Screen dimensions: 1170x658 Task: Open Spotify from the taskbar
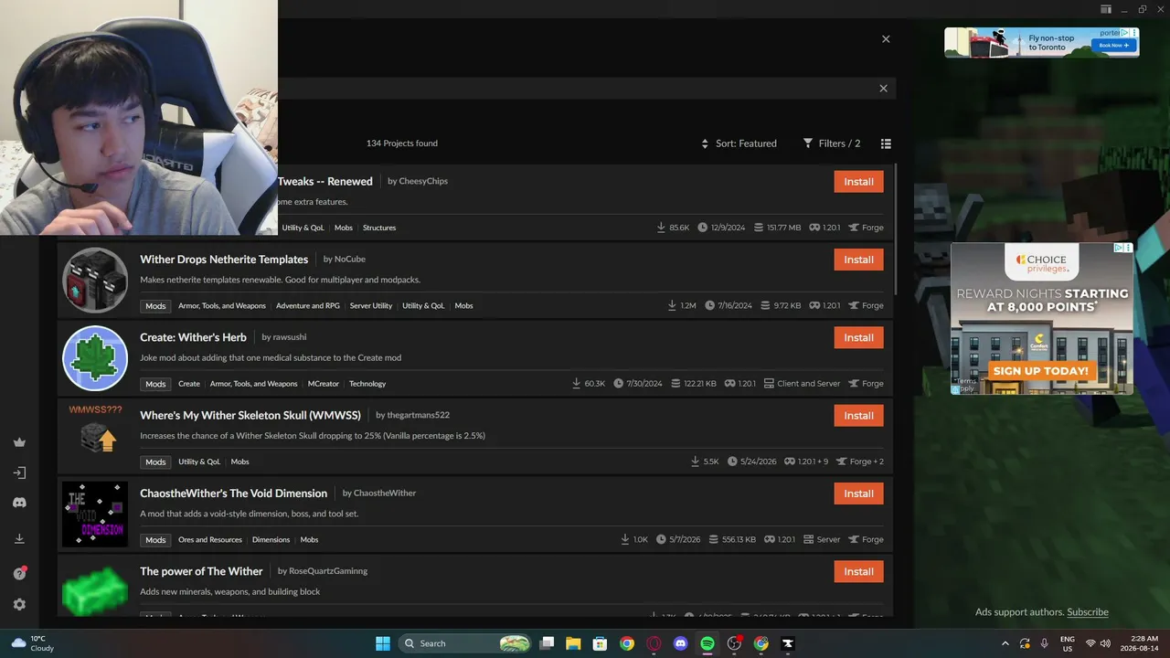click(x=707, y=643)
